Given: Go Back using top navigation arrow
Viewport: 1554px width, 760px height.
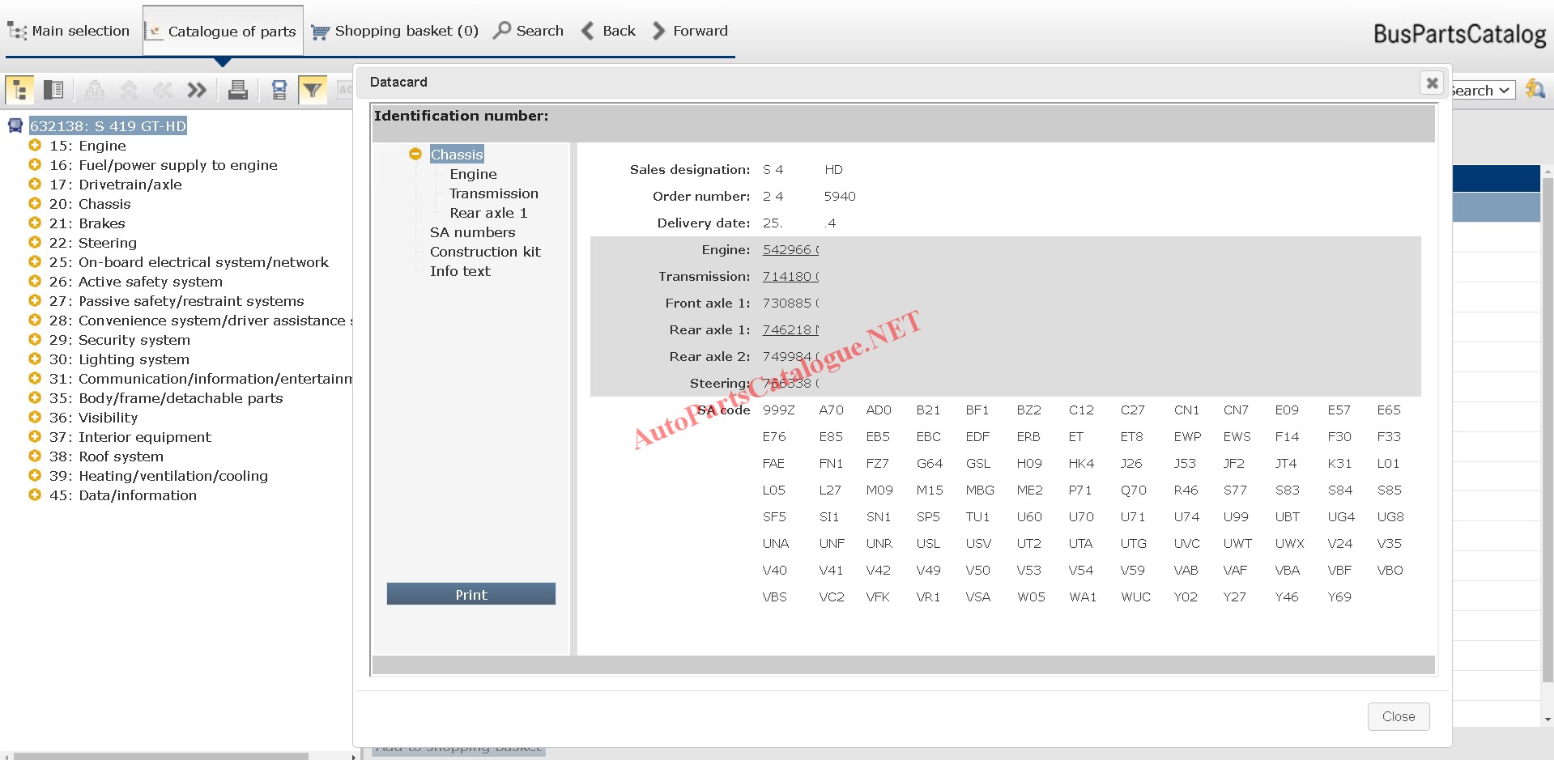Looking at the screenshot, I should pyautogui.click(x=608, y=31).
